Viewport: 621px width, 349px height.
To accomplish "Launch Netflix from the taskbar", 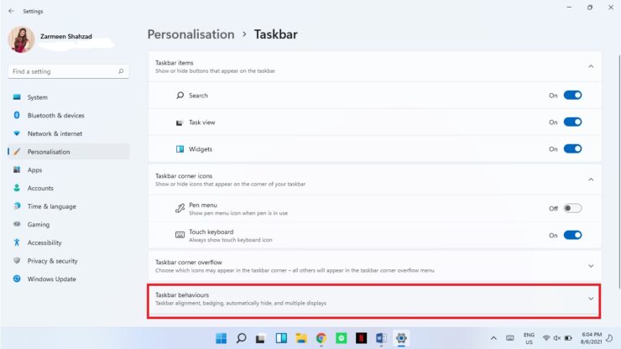I will [362, 338].
